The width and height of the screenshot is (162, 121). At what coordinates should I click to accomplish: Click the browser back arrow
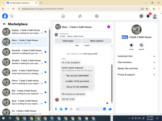[x=3, y=9]
